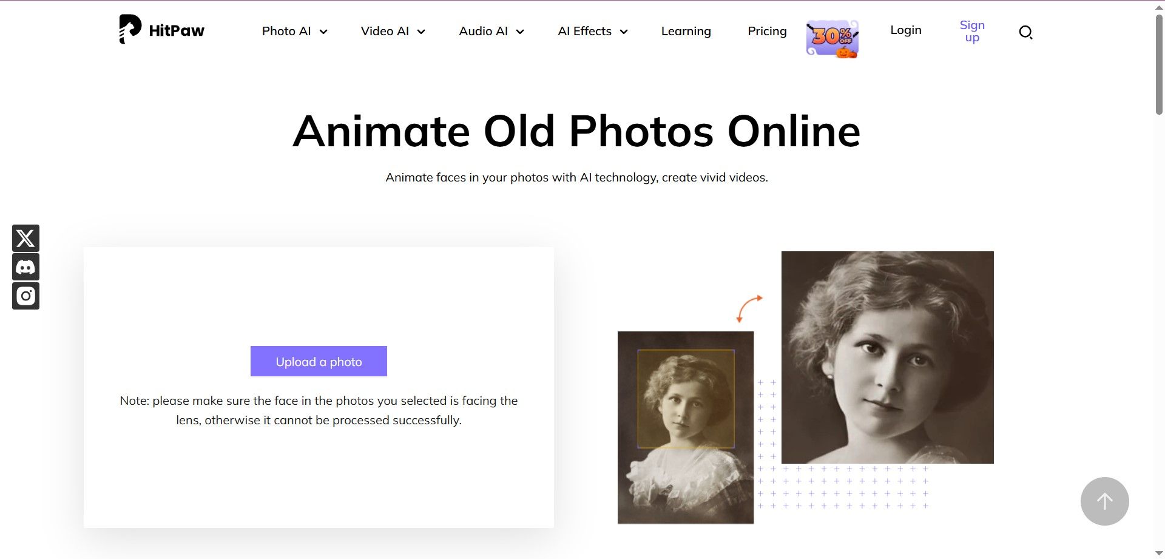Screen dimensions: 1165x559
Task: Click the Sign up link
Action: [x=972, y=31]
